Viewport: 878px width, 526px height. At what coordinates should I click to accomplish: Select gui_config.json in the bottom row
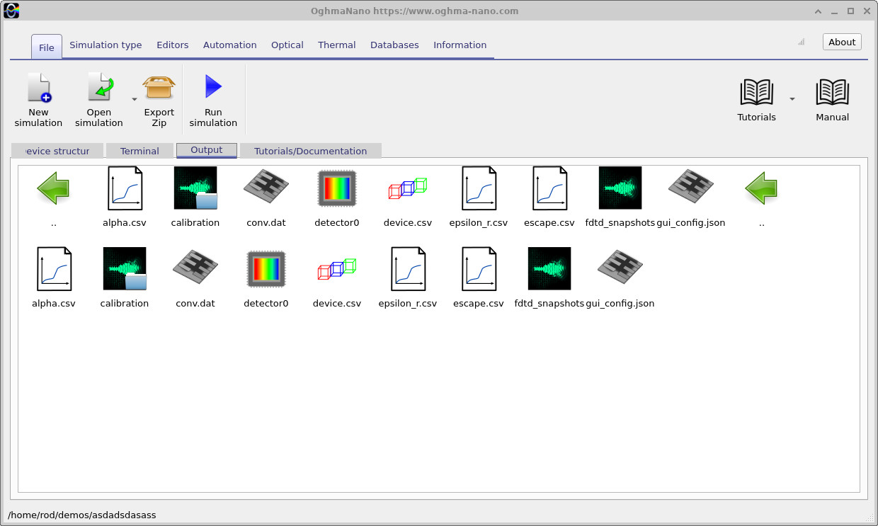coord(620,278)
